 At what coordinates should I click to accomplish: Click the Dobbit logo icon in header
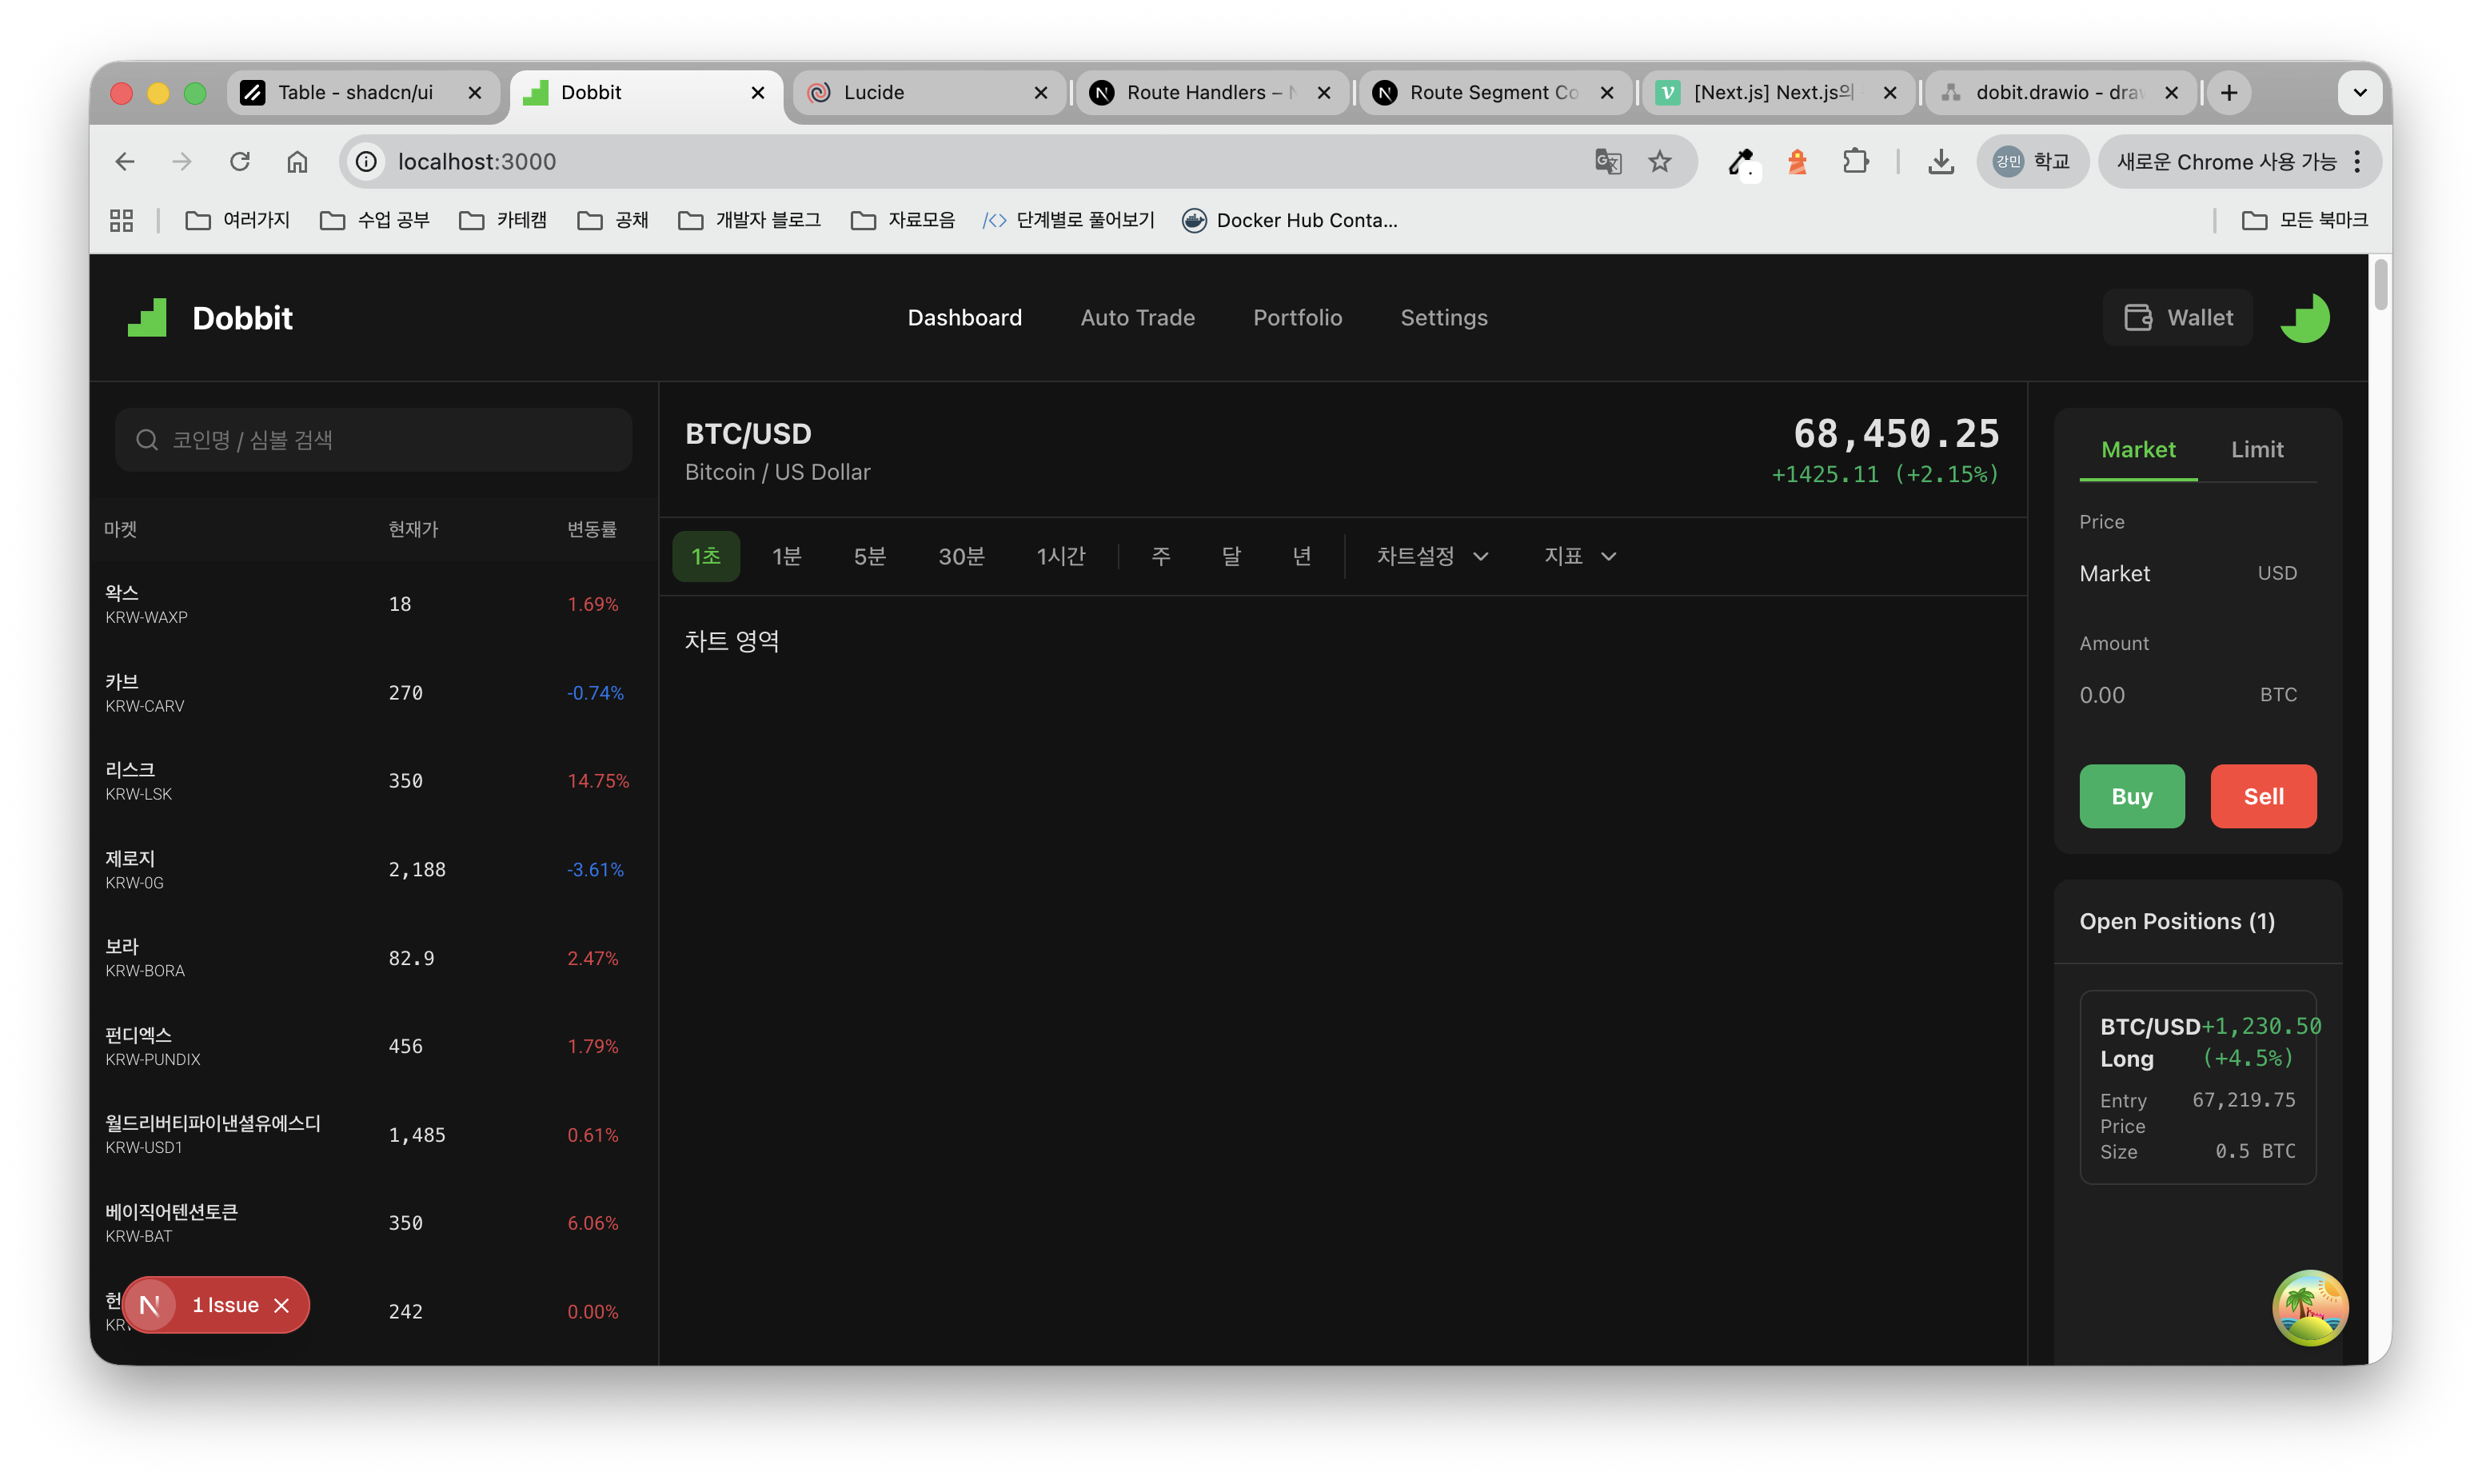point(147,318)
